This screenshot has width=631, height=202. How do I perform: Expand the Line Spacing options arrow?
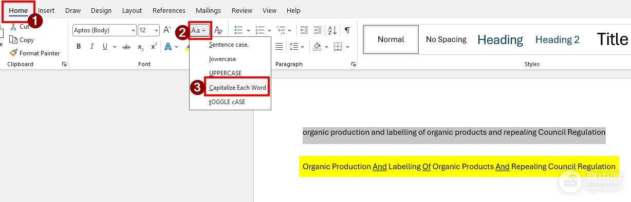(303, 47)
